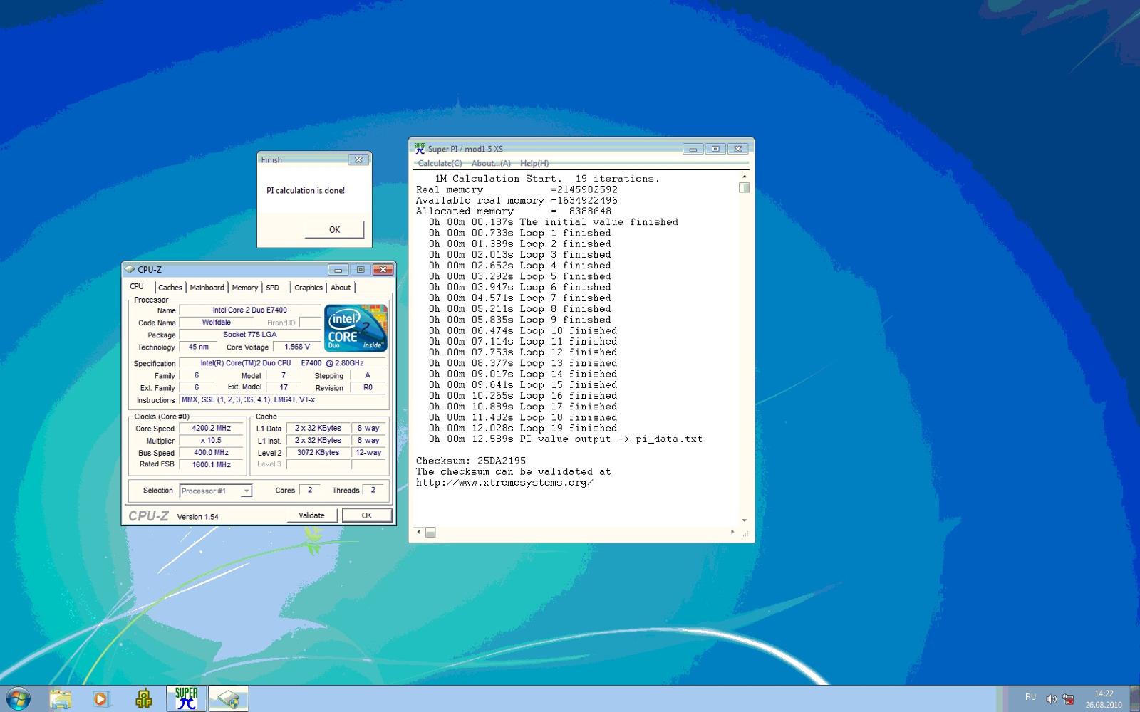Click the Cores value 2
1140x712 pixels.
(x=310, y=490)
